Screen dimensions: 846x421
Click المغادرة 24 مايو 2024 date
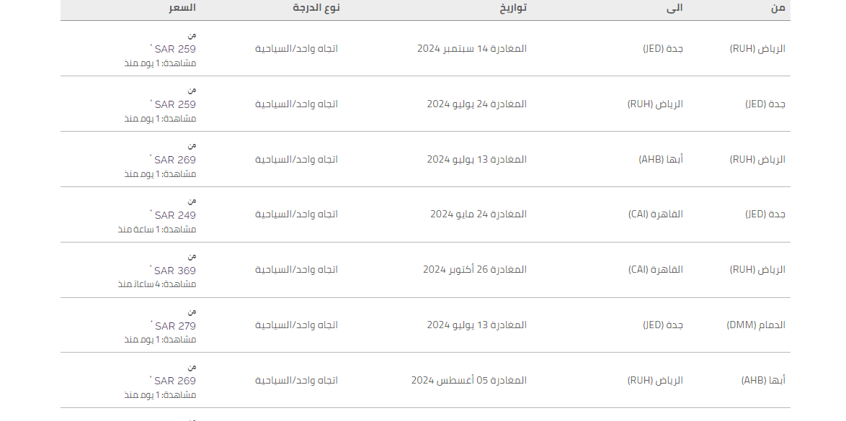(478, 214)
